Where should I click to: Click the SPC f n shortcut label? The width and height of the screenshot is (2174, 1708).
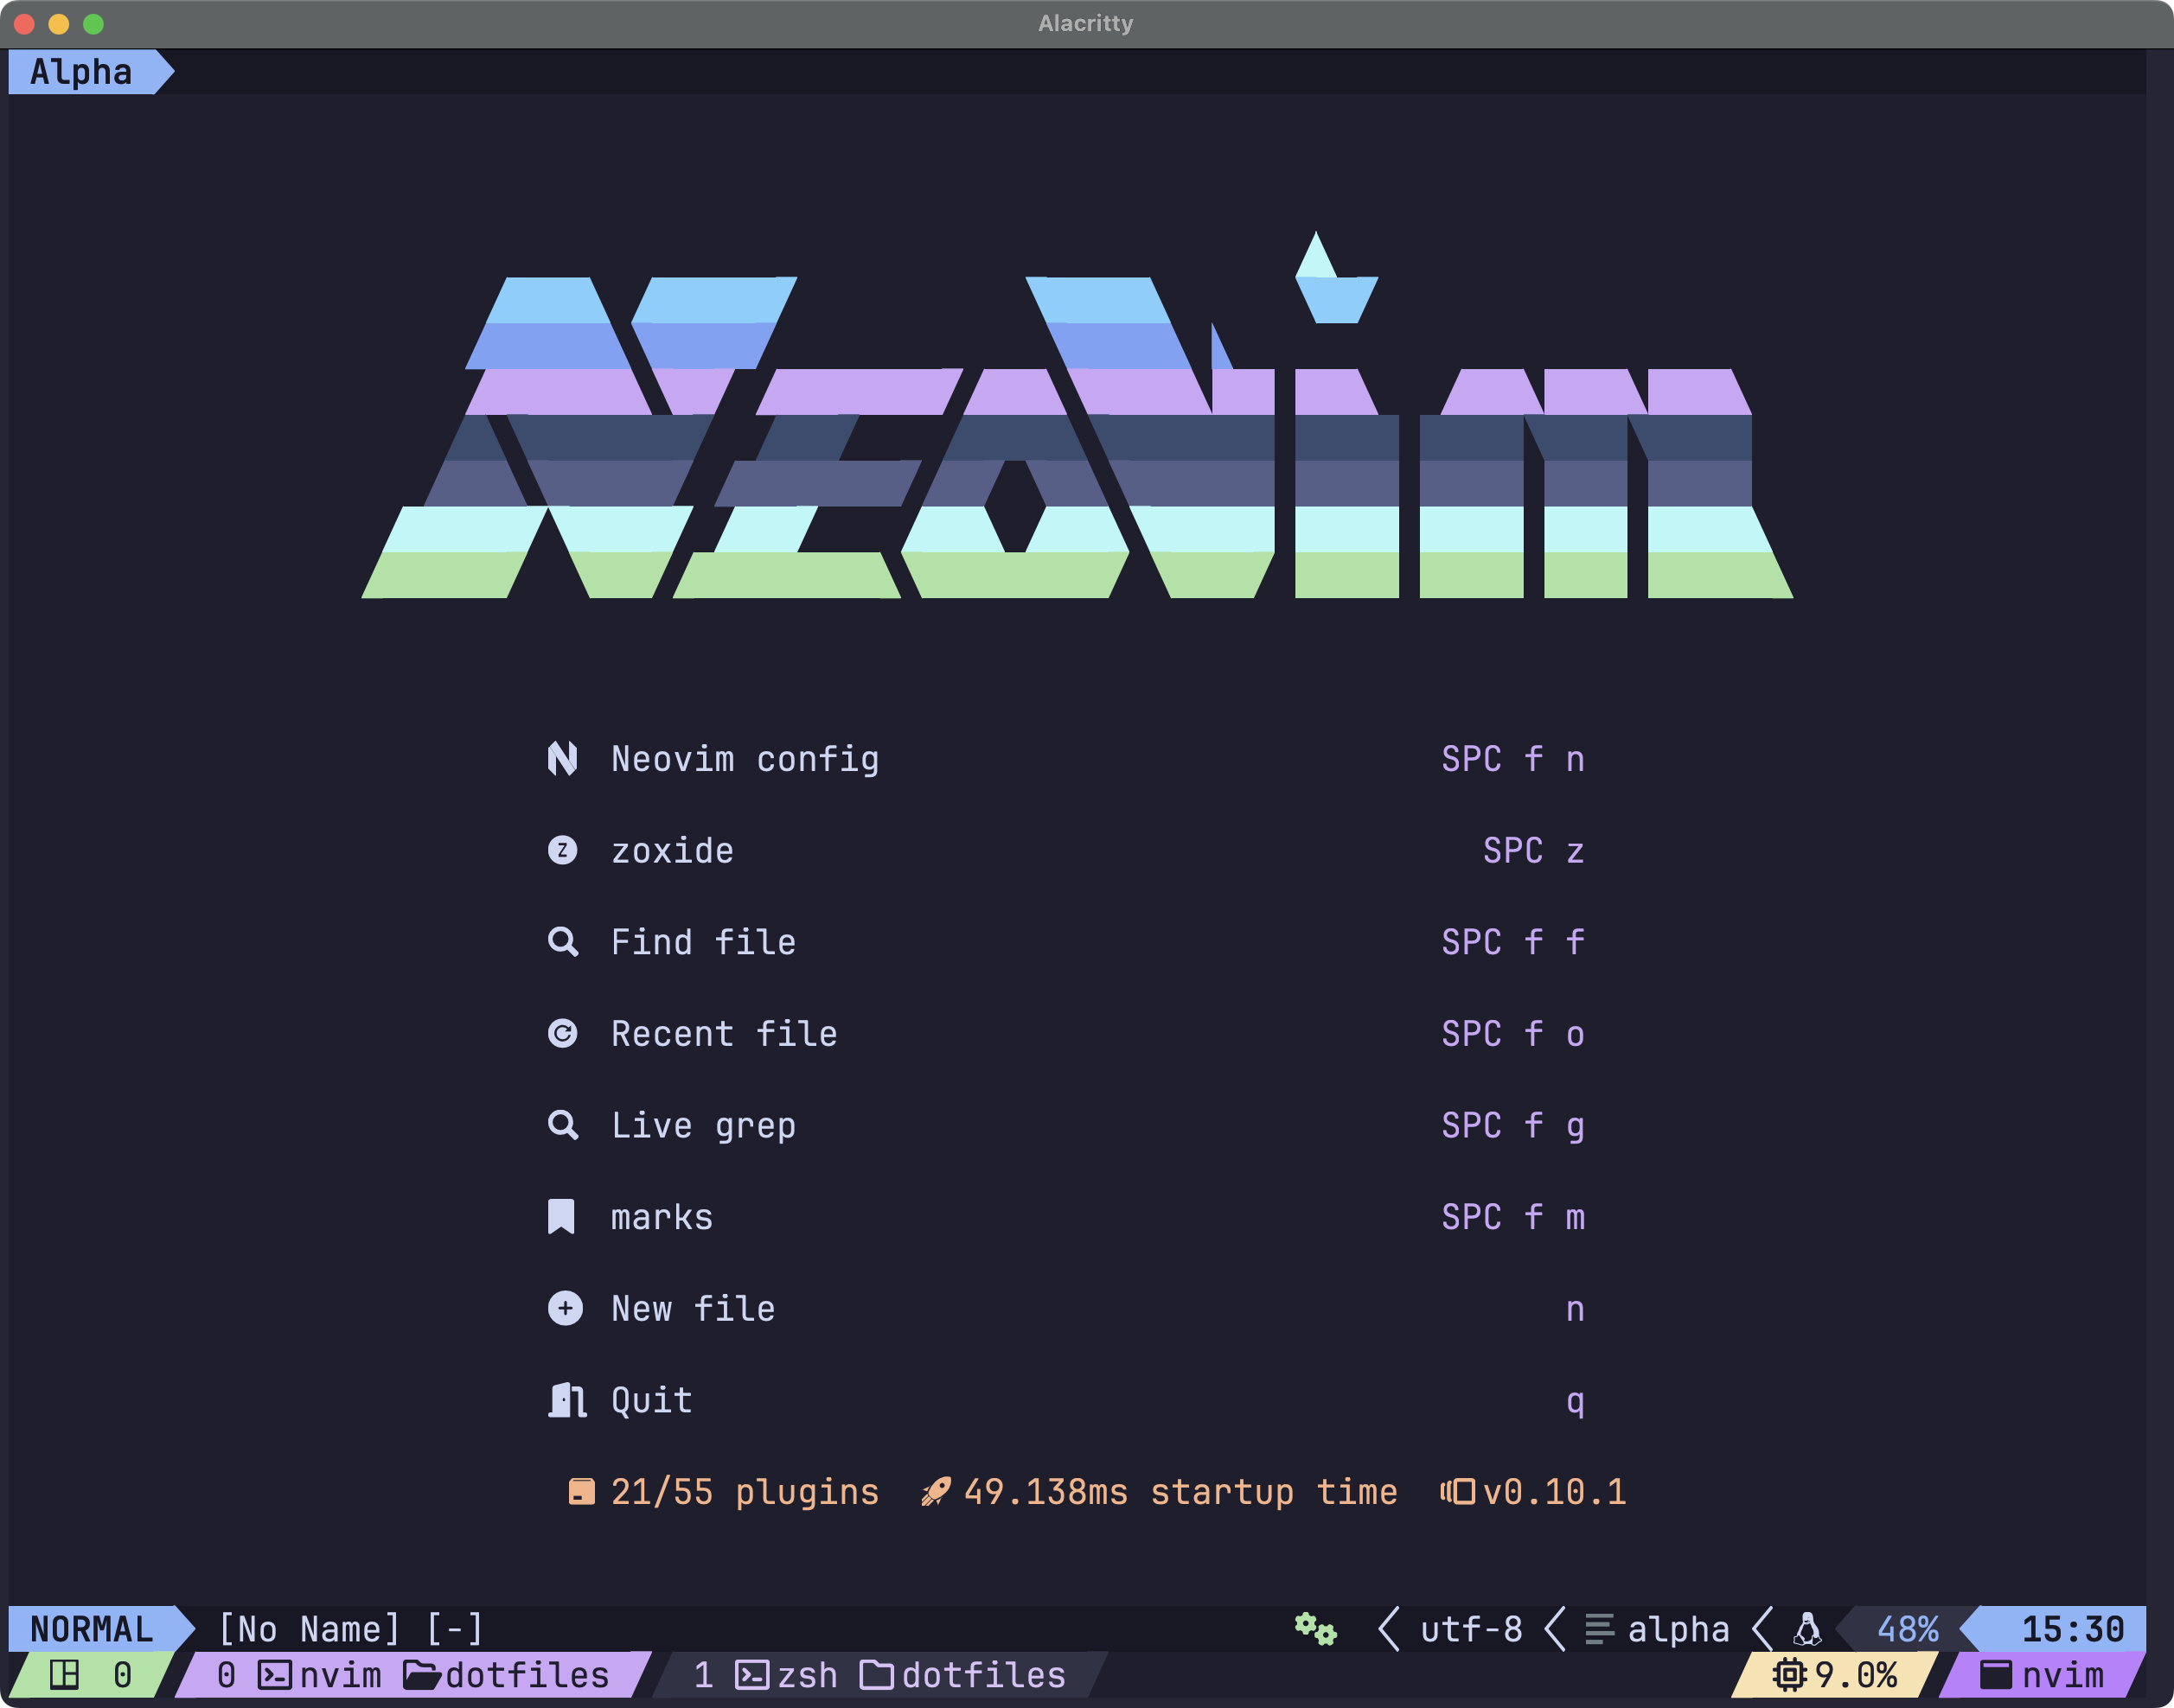pyautogui.click(x=1512, y=759)
